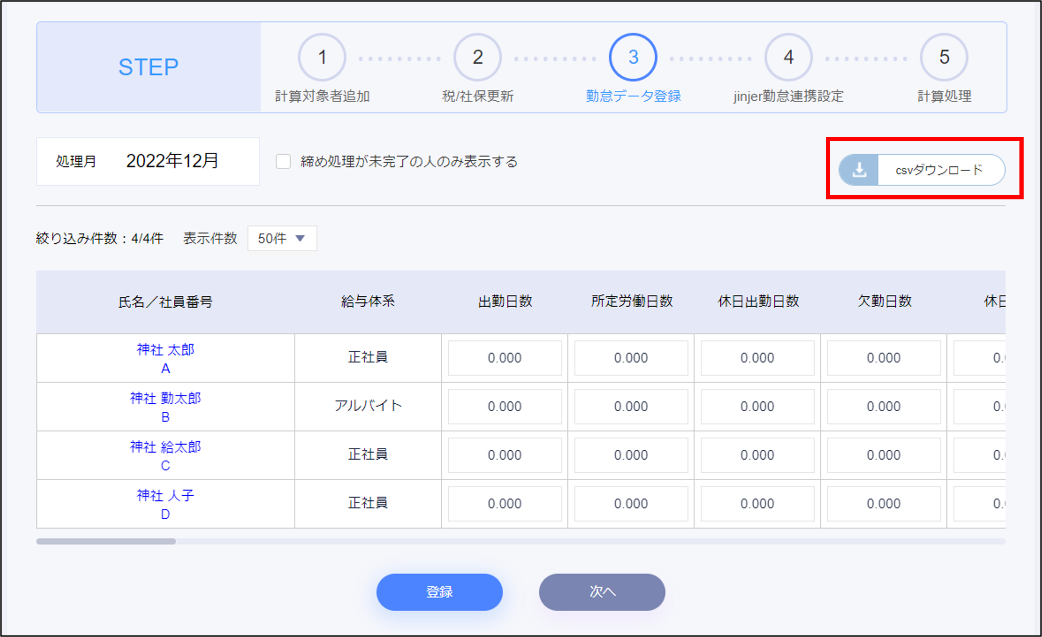1042x637 pixels.
Task: Select step 2 circle 税/社保更新
Action: point(478,57)
